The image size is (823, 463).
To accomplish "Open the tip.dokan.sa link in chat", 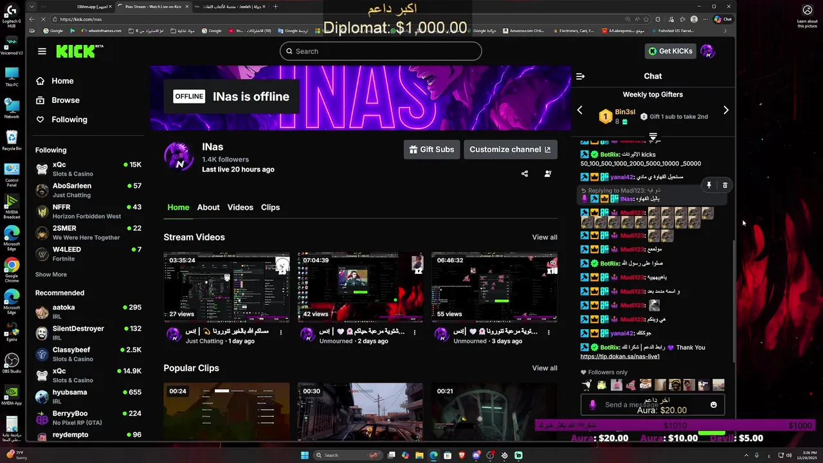I will point(620,356).
